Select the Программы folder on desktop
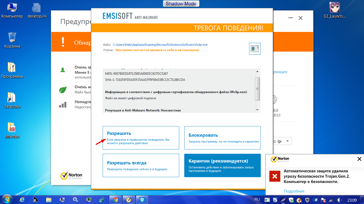 point(12,70)
